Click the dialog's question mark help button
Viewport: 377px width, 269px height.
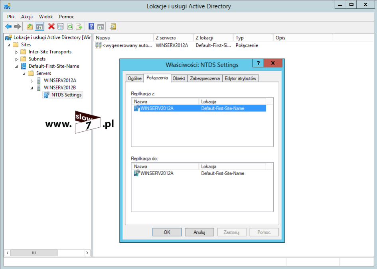point(258,63)
